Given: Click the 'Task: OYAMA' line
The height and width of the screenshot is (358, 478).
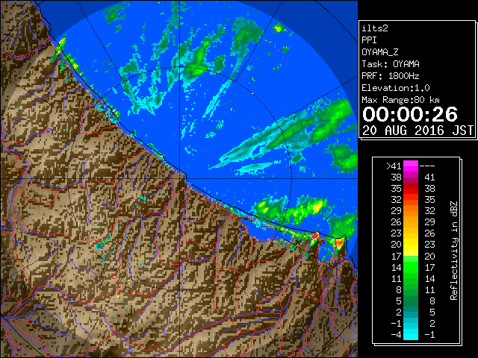Looking at the screenshot, I should pos(391,64).
